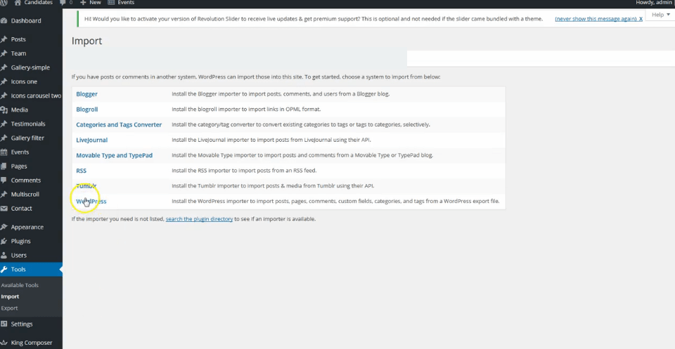Viewport: 675px width, 349px height.
Task: Click the Contact envelope icon
Action: (4, 209)
